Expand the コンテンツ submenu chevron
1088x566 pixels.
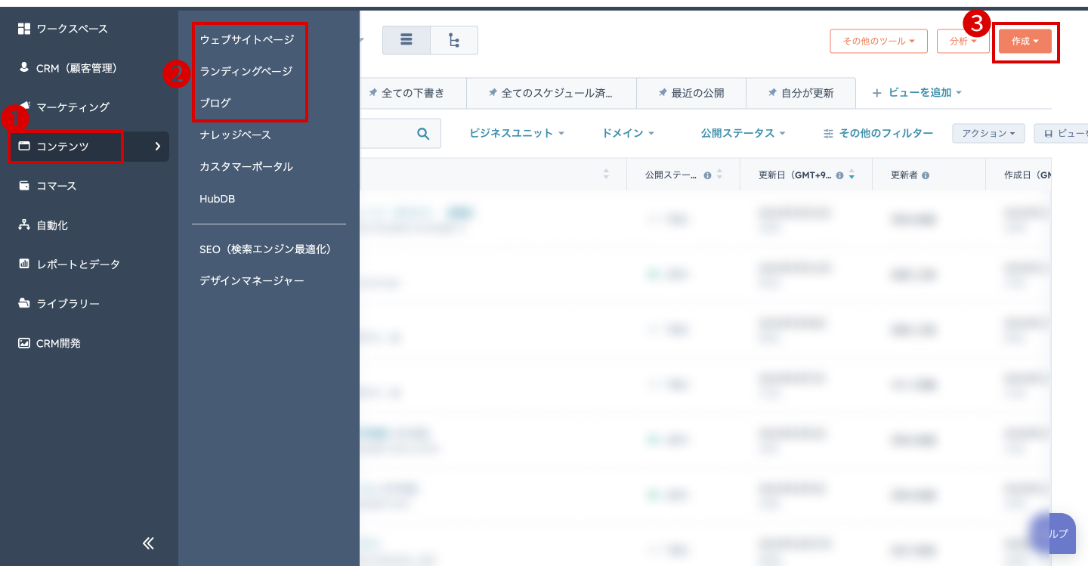tap(157, 147)
